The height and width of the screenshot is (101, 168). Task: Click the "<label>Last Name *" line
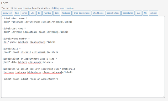(14, 29)
